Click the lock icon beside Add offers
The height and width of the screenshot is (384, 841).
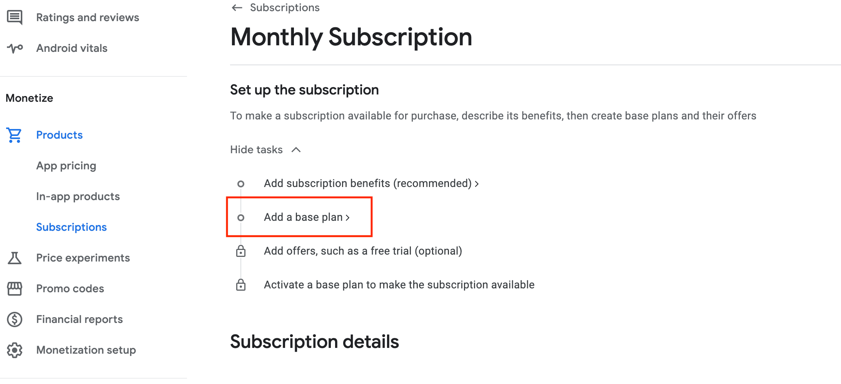point(241,251)
